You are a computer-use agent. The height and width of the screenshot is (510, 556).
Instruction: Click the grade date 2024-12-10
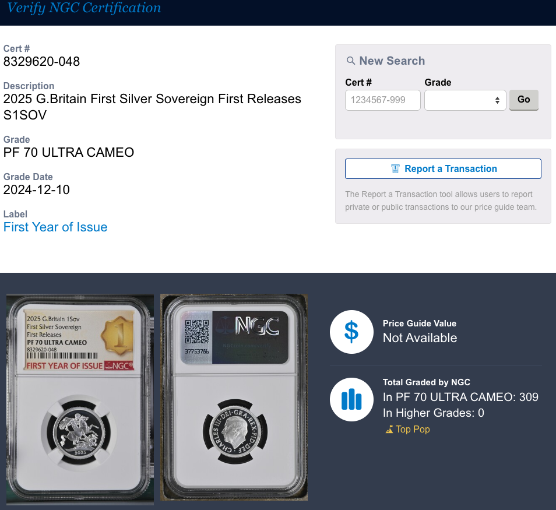(37, 190)
